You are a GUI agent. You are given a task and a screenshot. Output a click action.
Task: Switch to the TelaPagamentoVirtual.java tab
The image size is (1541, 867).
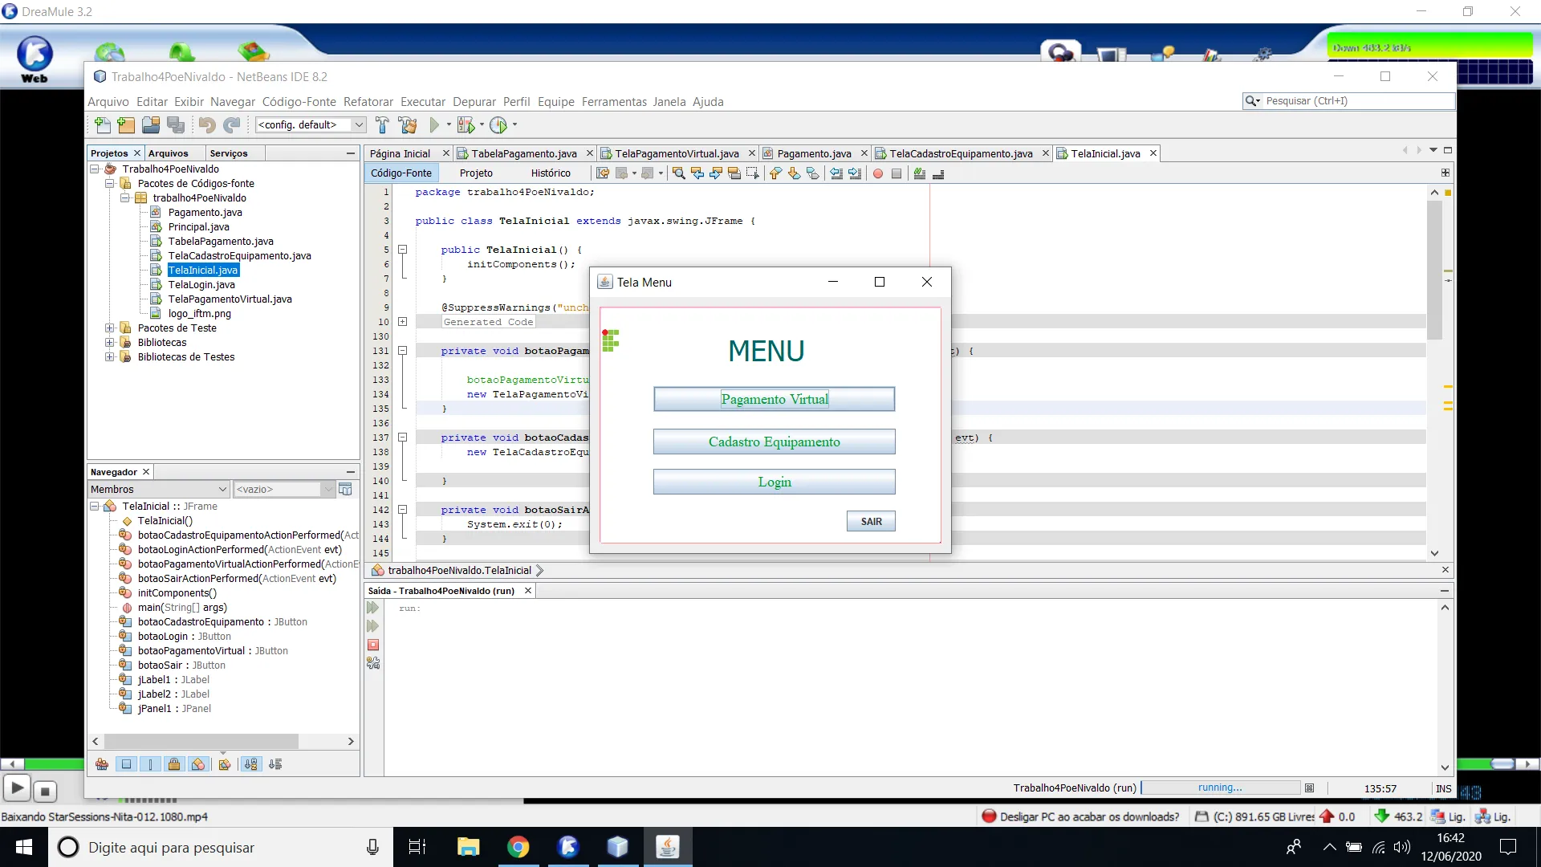click(677, 153)
